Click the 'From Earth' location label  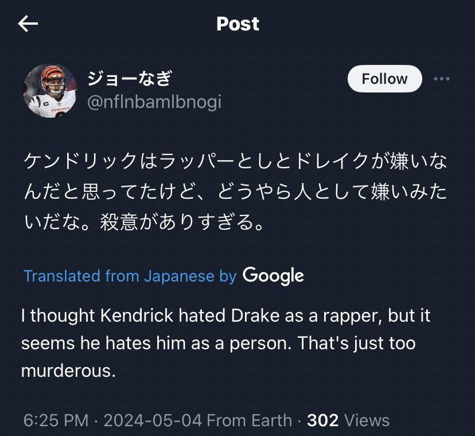coord(250,420)
